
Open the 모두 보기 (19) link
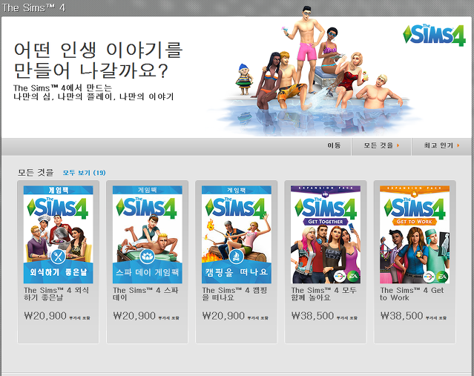coord(85,173)
